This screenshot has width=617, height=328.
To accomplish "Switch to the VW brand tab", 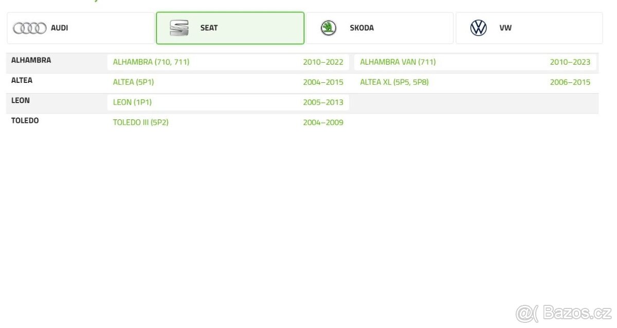I will click(529, 28).
